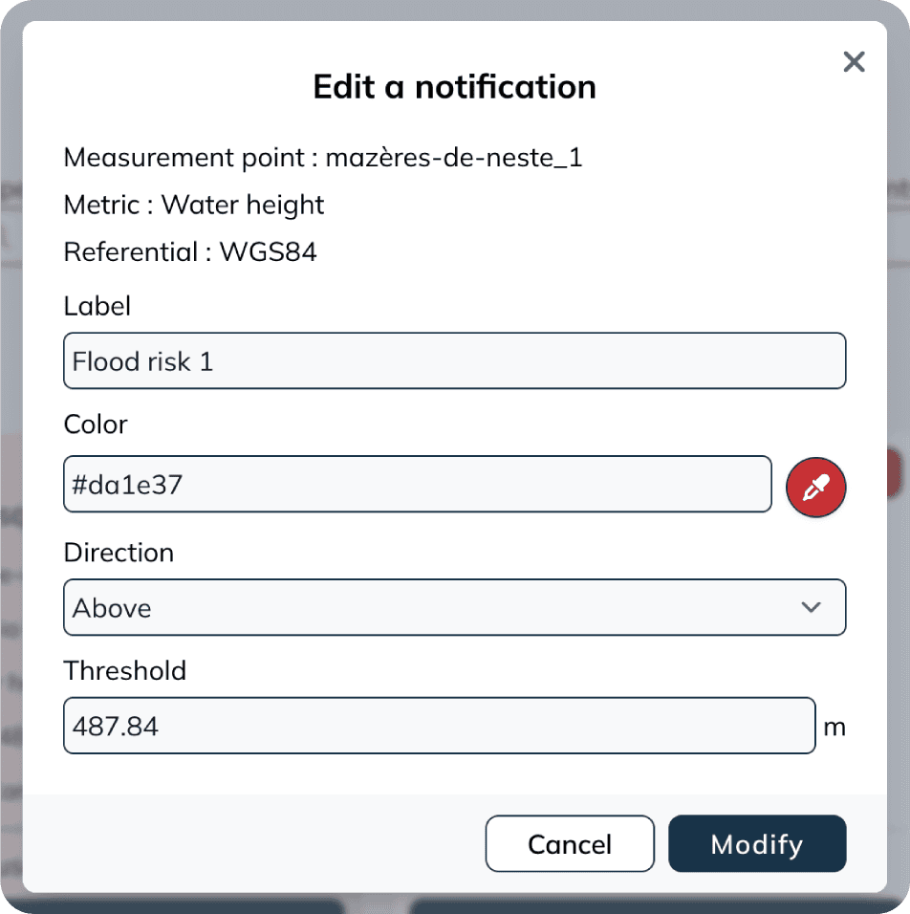Open the Direction dropdown showing Above
The height and width of the screenshot is (914, 910).
(x=454, y=607)
